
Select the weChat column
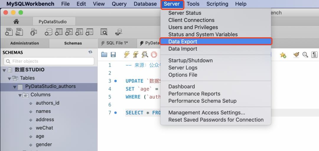44,128
